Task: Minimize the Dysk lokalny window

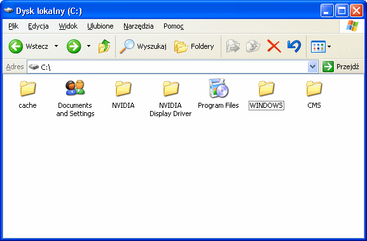Action: tap(327, 11)
